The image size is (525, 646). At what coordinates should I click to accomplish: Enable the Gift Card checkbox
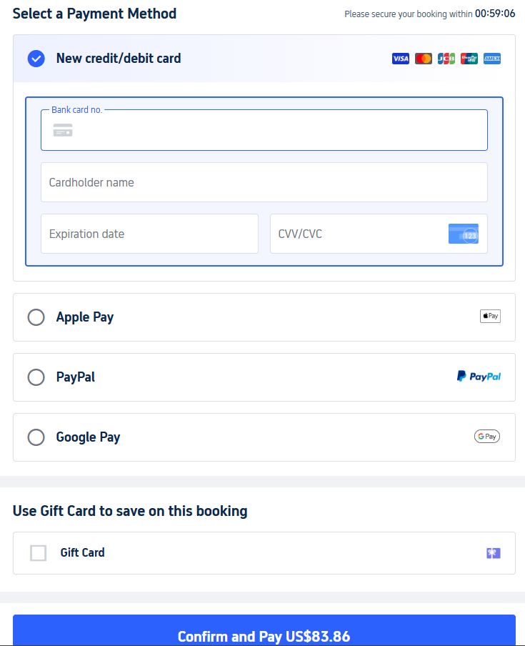tap(38, 552)
